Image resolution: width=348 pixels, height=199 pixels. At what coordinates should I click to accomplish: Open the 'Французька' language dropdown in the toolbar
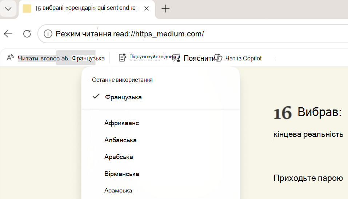pos(88,59)
